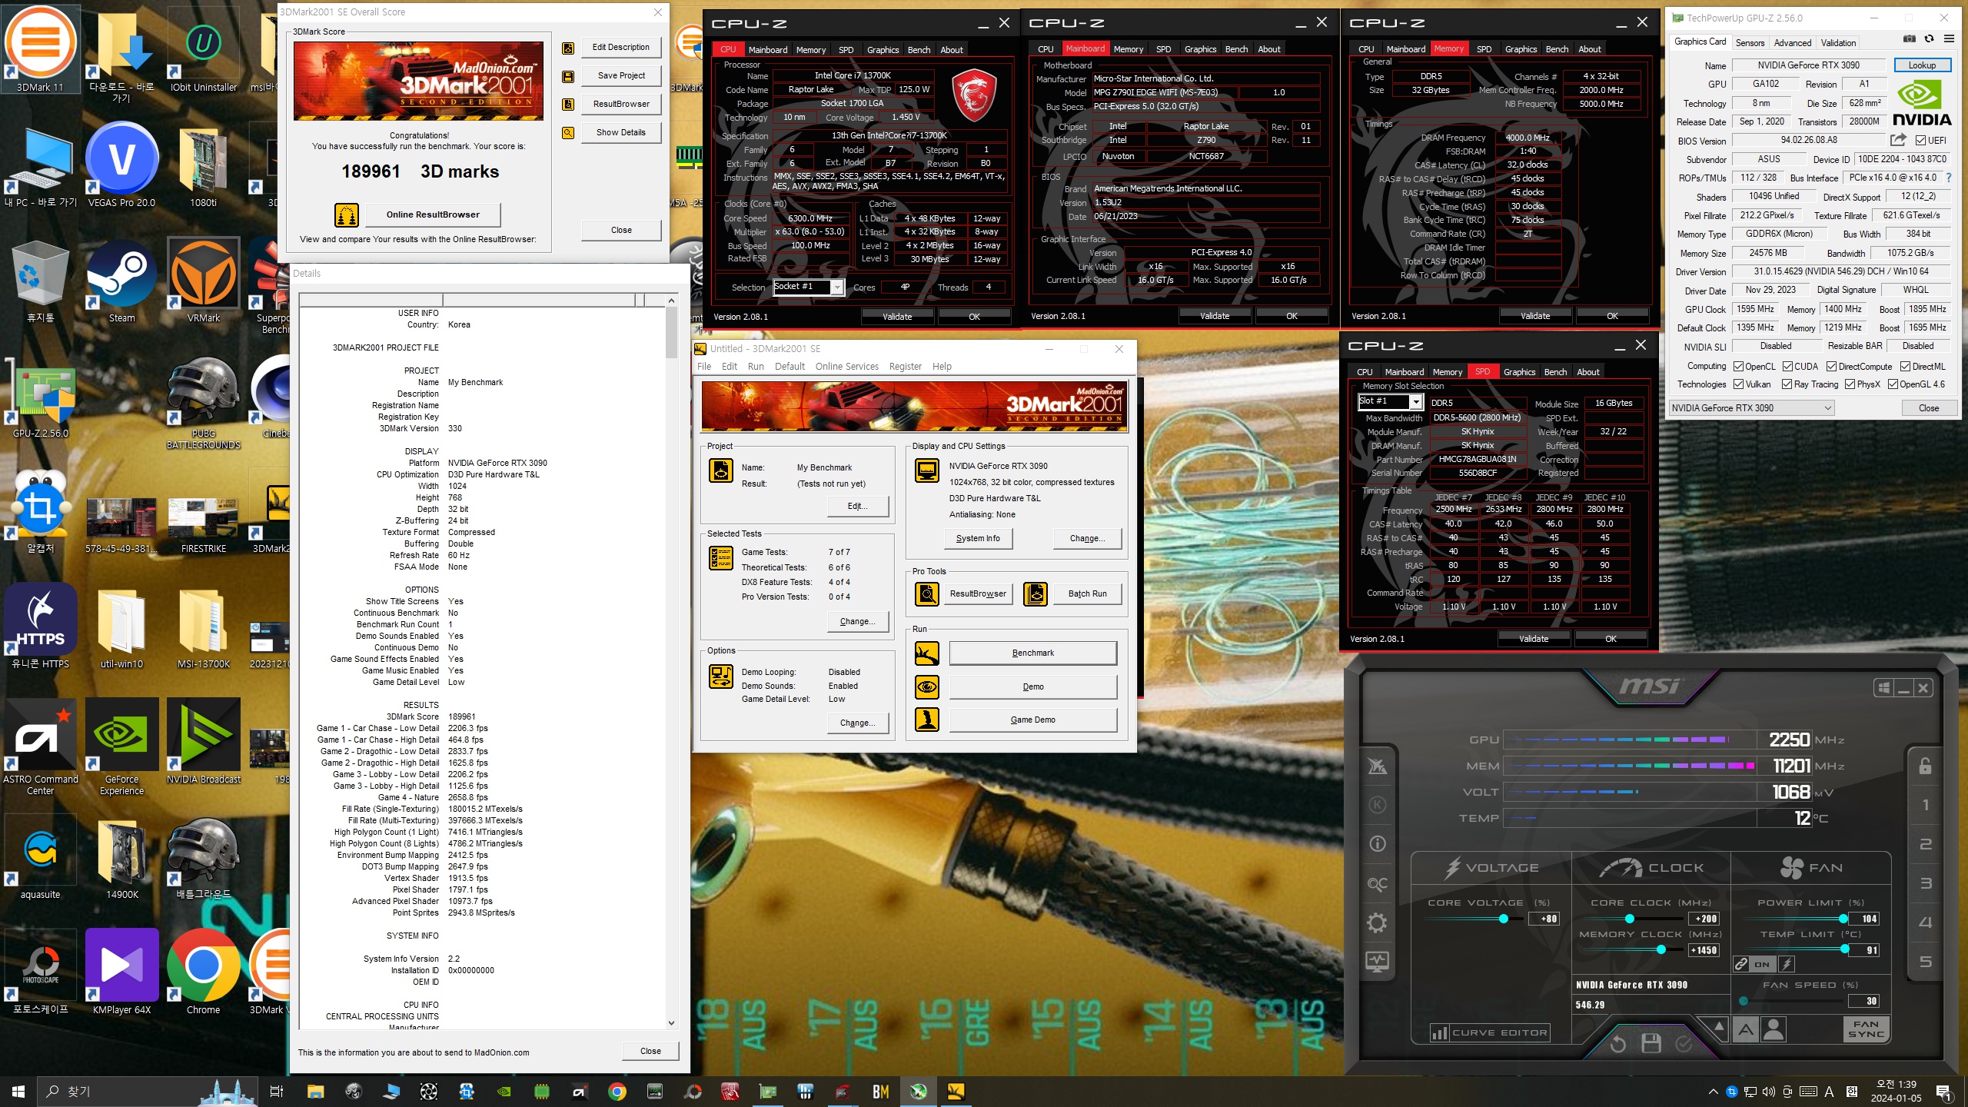The width and height of the screenshot is (1968, 1107).
Task: Click the Show Details magnifier icon
Action: [568, 133]
